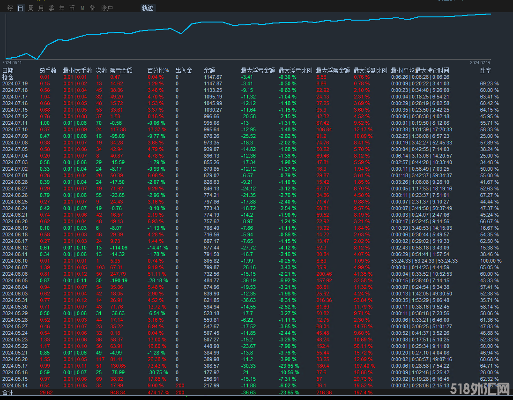Viewport: 513px width, 400px height.
Task: Click the M tab
Action: pos(82,8)
